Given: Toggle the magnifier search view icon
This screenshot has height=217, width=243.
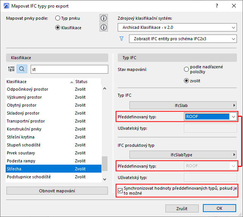Looking at the screenshot, I should coord(22,69).
